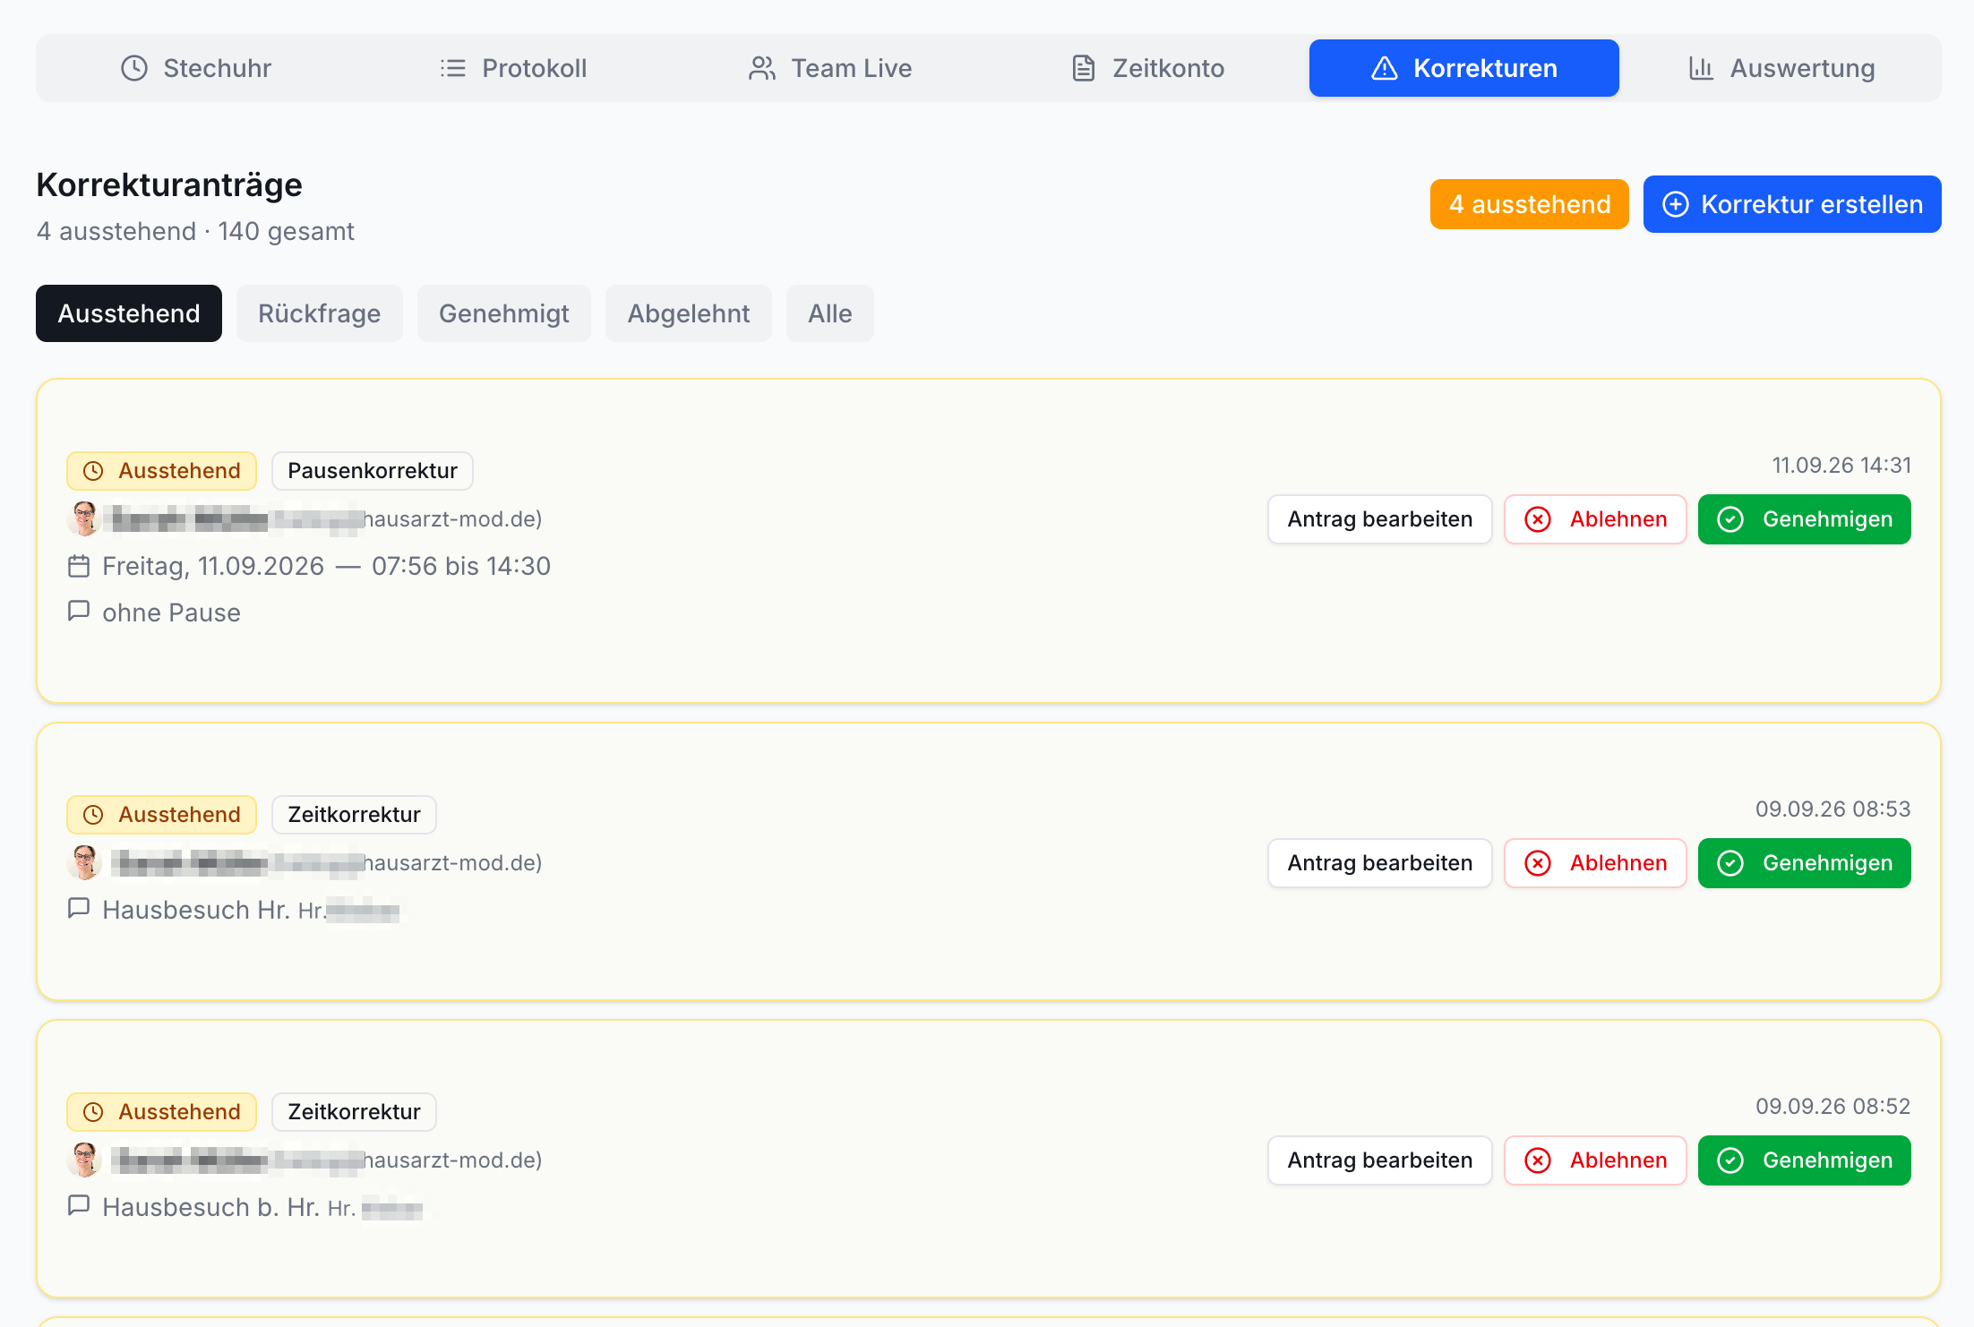The image size is (1974, 1327).
Task: Click the text '4 ausstehend · 140 gesamt'
Action: coord(195,231)
